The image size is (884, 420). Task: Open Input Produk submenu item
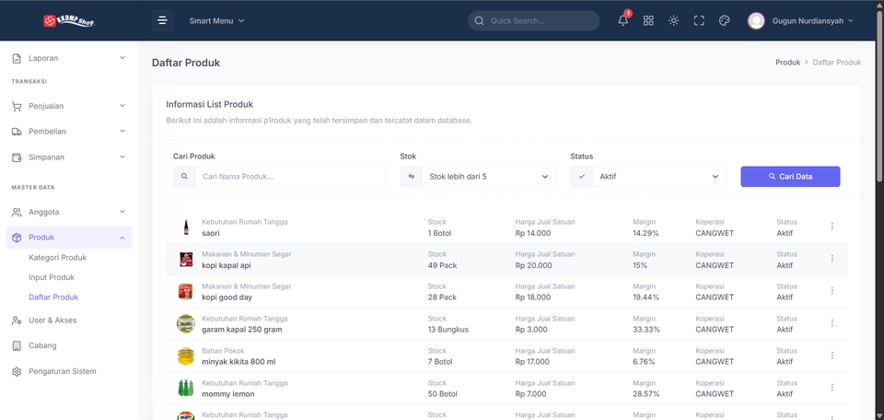point(52,277)
